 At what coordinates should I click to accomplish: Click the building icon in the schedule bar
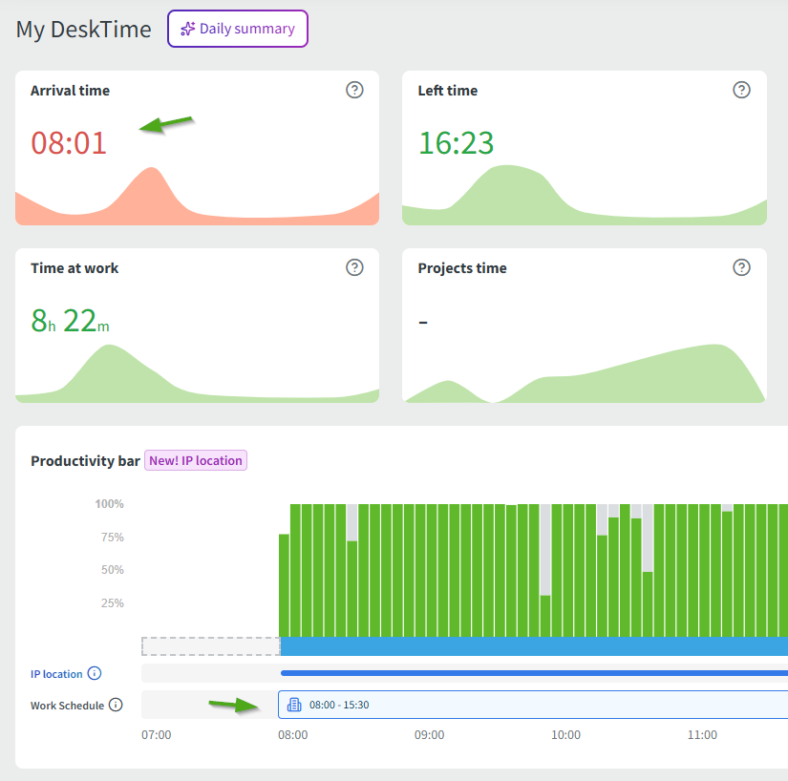coord(294,705)
